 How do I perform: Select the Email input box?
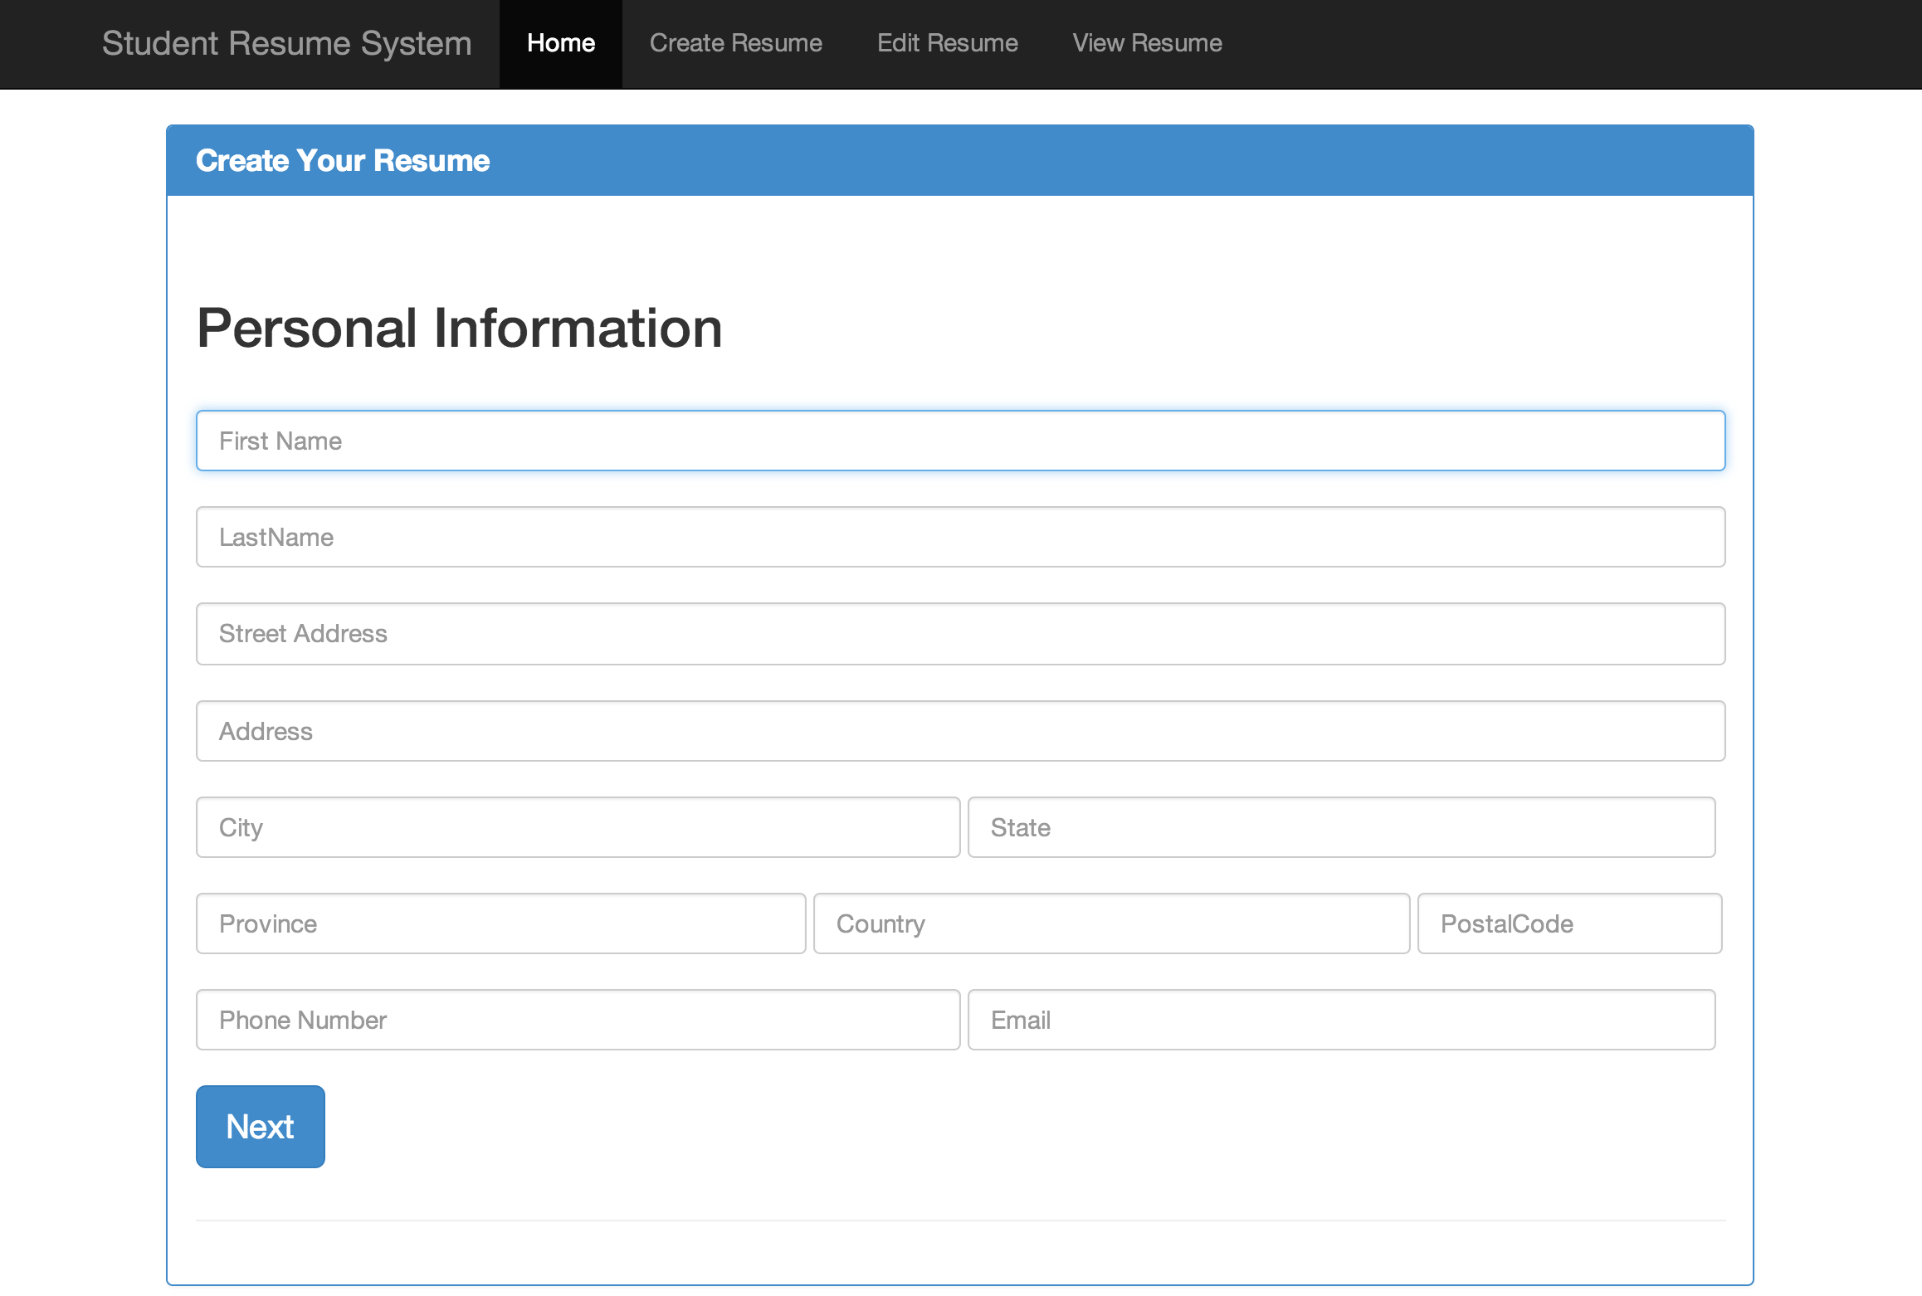[x=1341, y=1020]
